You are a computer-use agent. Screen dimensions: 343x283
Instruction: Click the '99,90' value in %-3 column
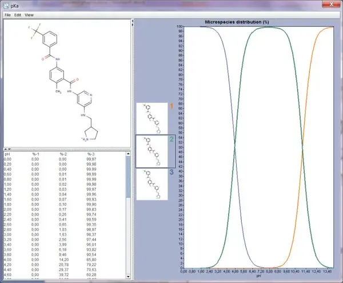[x=91, y=205]
